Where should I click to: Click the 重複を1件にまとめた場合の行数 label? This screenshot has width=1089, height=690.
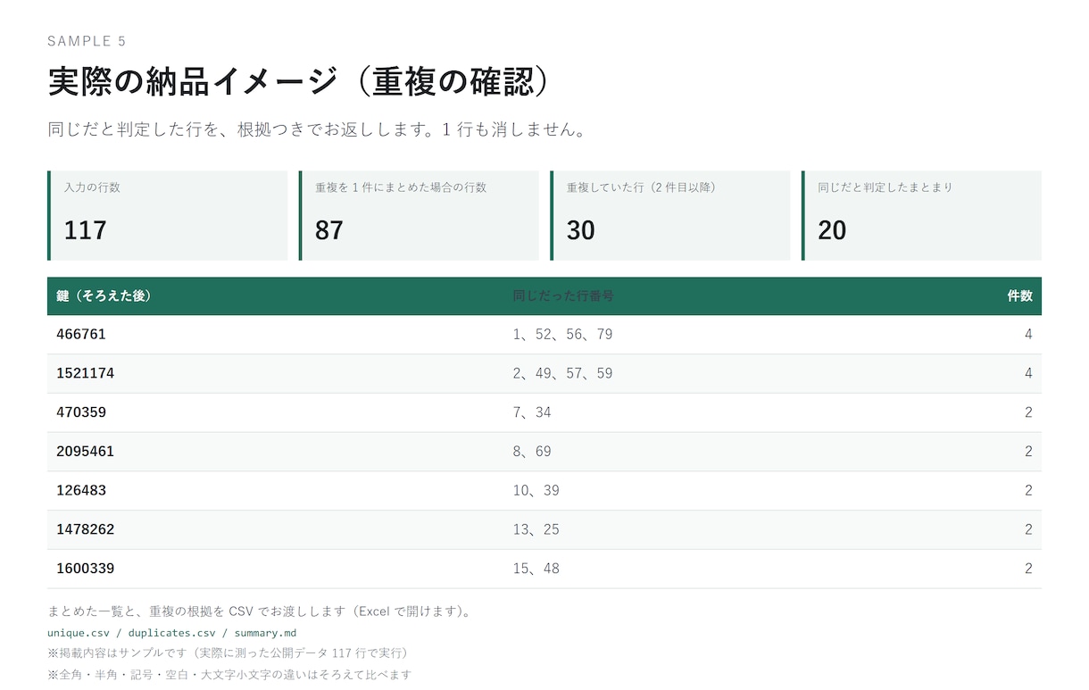pyautogui.click(x=401, y=187)
